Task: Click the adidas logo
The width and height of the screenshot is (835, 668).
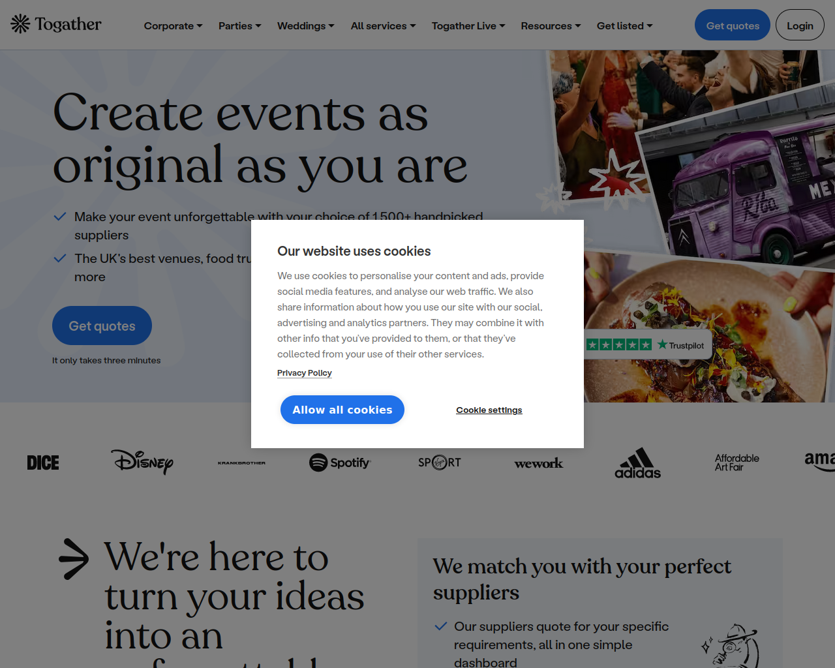Action: pyautogui.click(x=637, y=463)
